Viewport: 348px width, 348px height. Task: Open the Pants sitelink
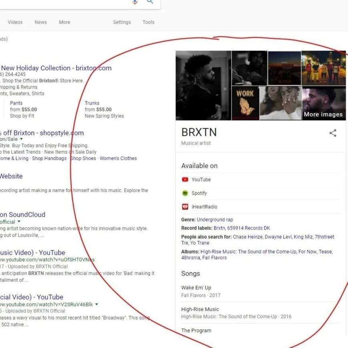point(16,103)
